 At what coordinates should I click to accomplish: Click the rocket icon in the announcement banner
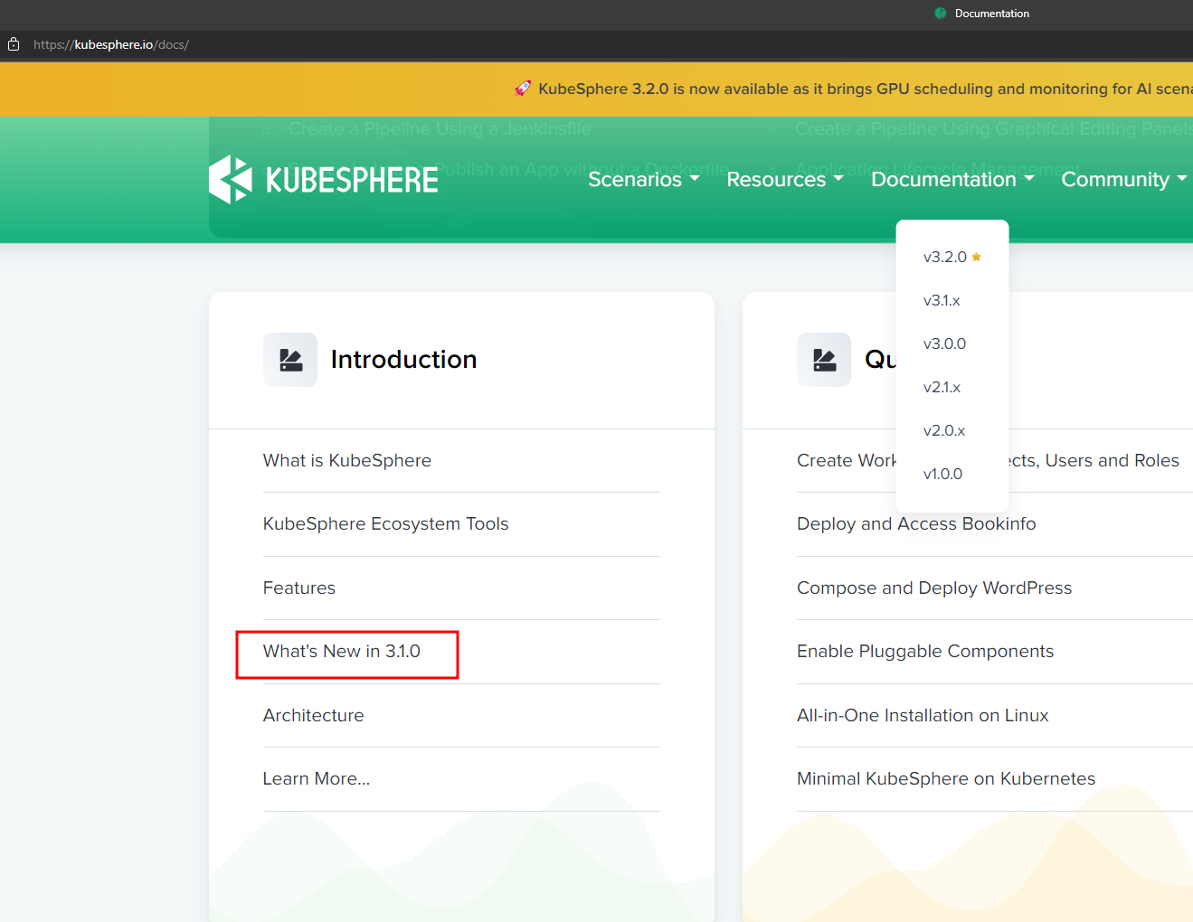click(523, 89)
